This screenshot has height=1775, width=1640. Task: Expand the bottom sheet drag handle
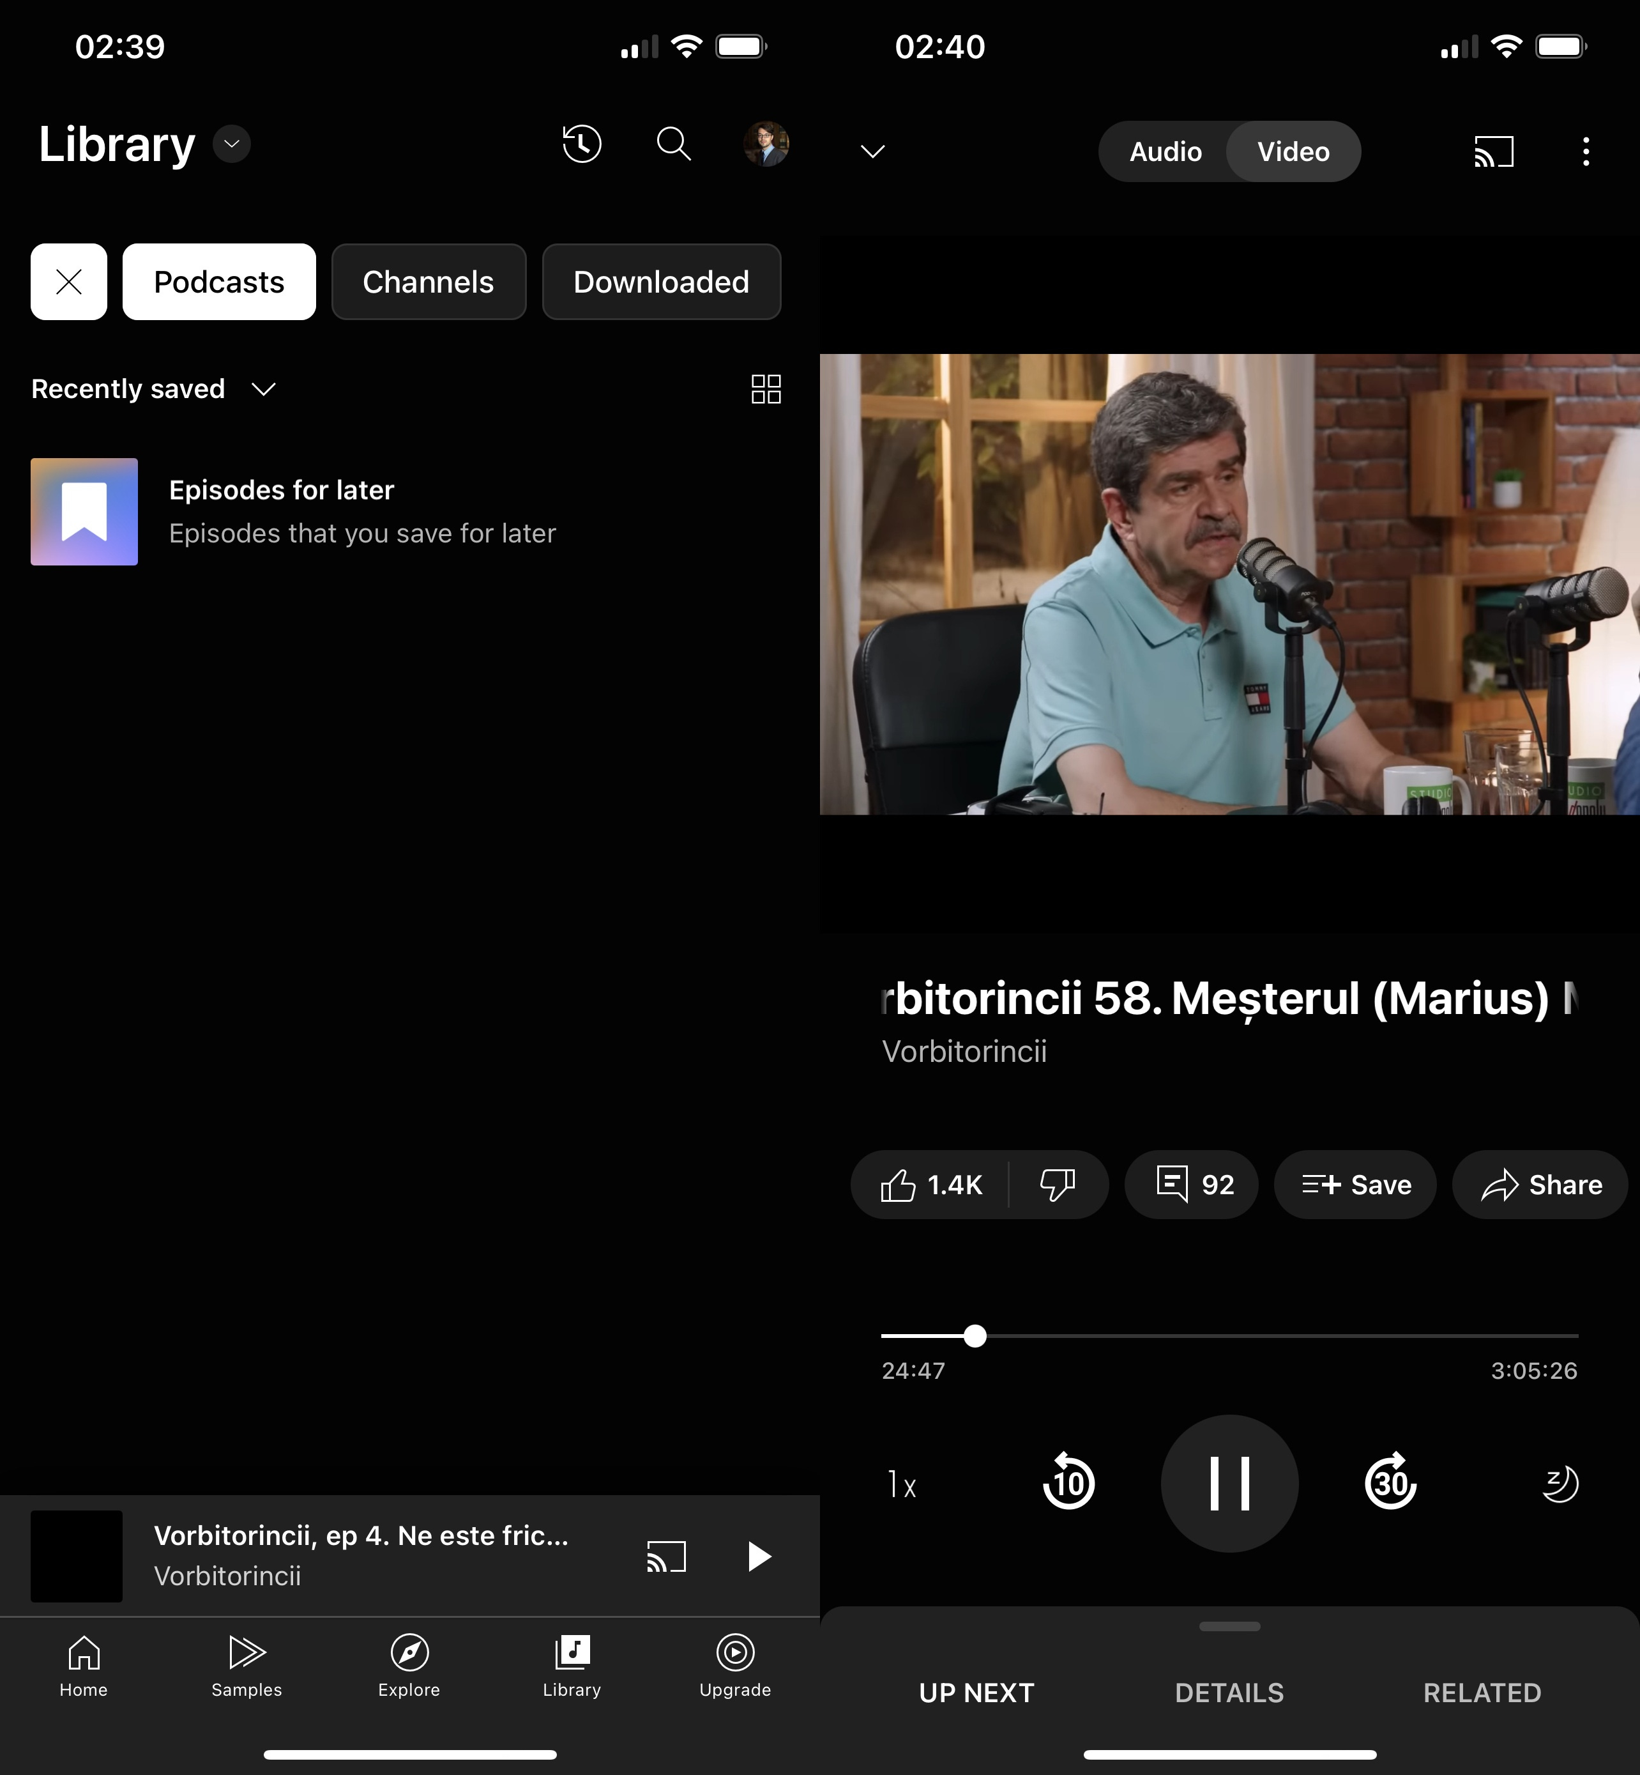tap(1230, 1627)
